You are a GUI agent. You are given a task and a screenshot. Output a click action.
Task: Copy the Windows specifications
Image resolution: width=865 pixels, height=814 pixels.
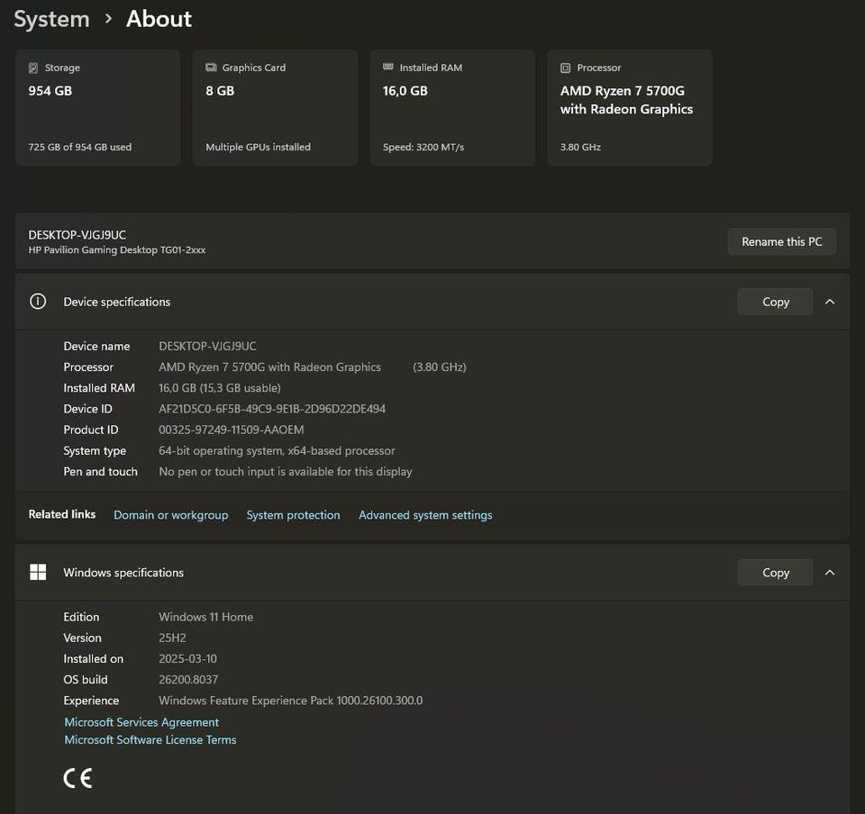click(775, 573)
